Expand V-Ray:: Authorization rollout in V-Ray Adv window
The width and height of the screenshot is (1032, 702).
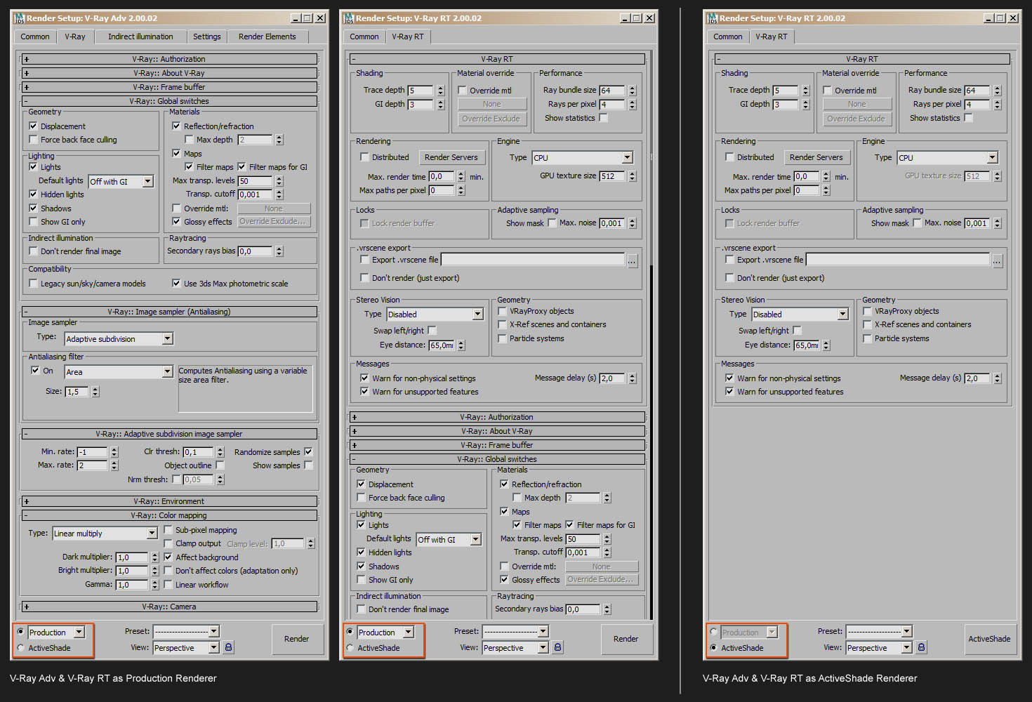tap(169, 59)
